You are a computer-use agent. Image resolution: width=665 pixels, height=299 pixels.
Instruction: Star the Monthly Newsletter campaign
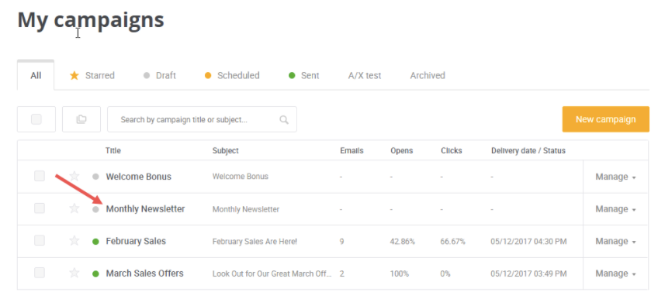pyautogui.click(x=74, y=208)
